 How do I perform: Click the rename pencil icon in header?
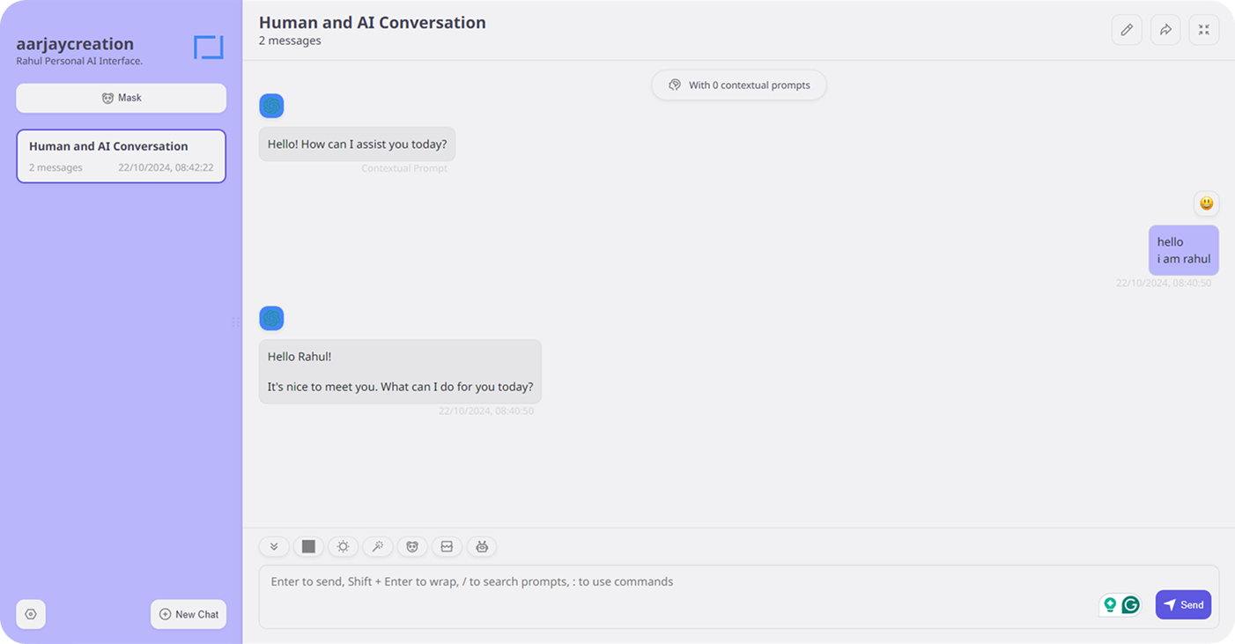1127,29
